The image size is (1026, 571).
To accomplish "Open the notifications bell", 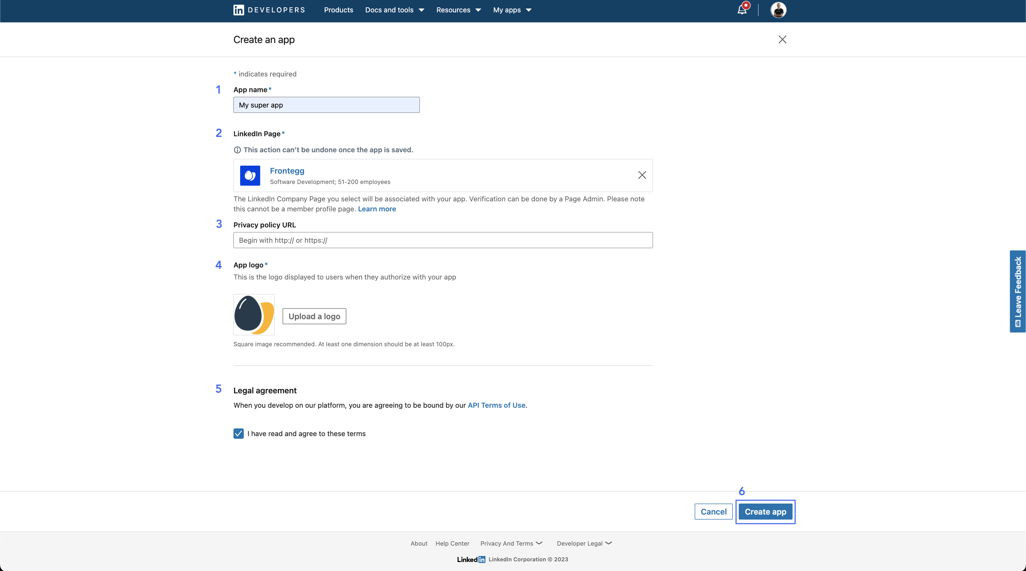I will tap(742, 10).
